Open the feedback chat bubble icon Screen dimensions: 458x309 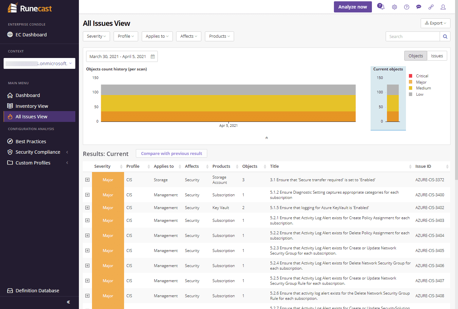[x=419, y=7]
